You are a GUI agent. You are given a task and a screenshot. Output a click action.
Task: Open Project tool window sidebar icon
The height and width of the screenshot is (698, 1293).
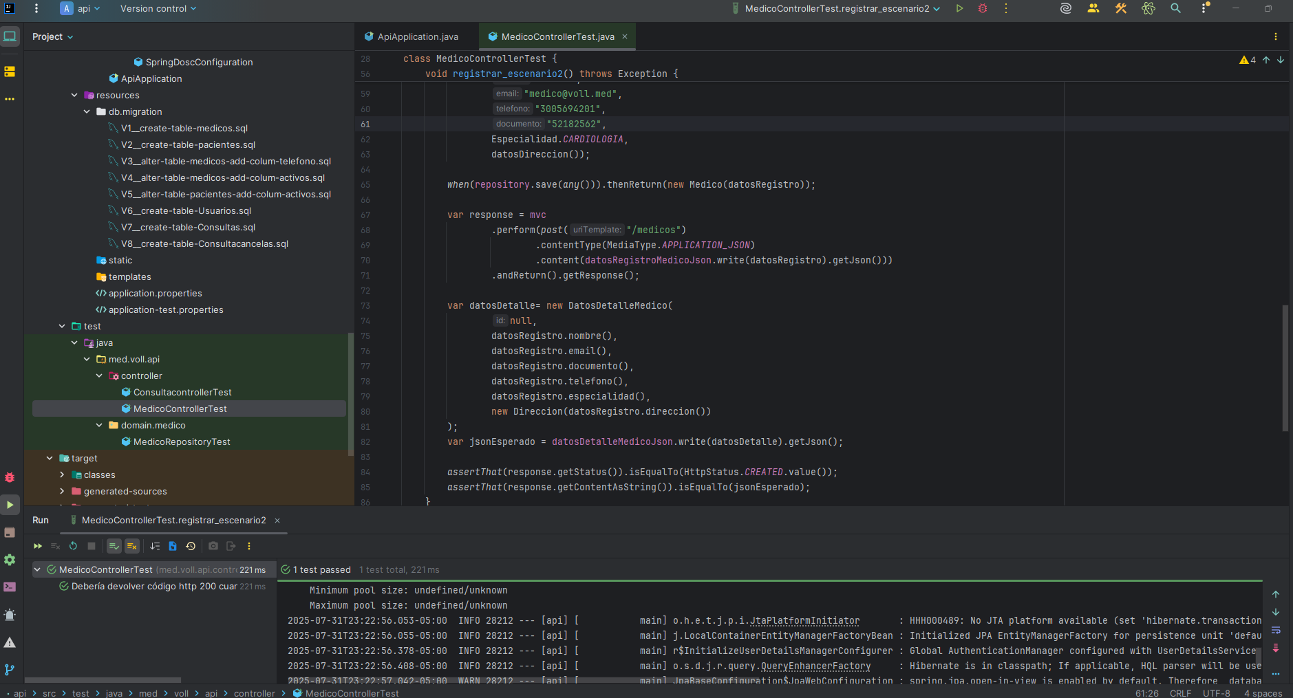click(x=10, y=36)
